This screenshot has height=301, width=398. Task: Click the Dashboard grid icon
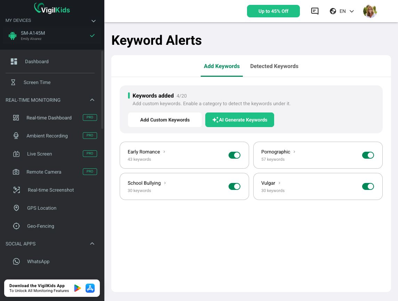coord(14,61)
